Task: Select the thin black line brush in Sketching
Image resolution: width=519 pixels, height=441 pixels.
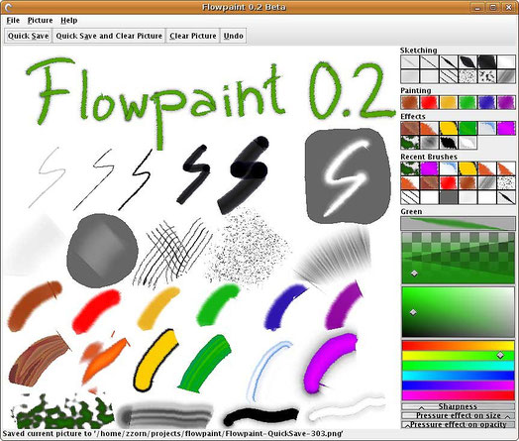Action: pos(429,62)
